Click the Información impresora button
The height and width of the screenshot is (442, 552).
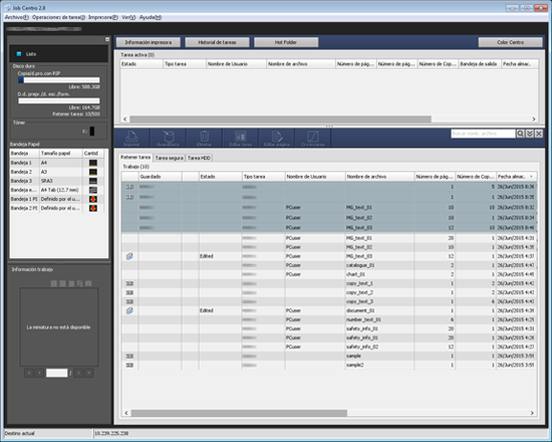tap(148, 42)
